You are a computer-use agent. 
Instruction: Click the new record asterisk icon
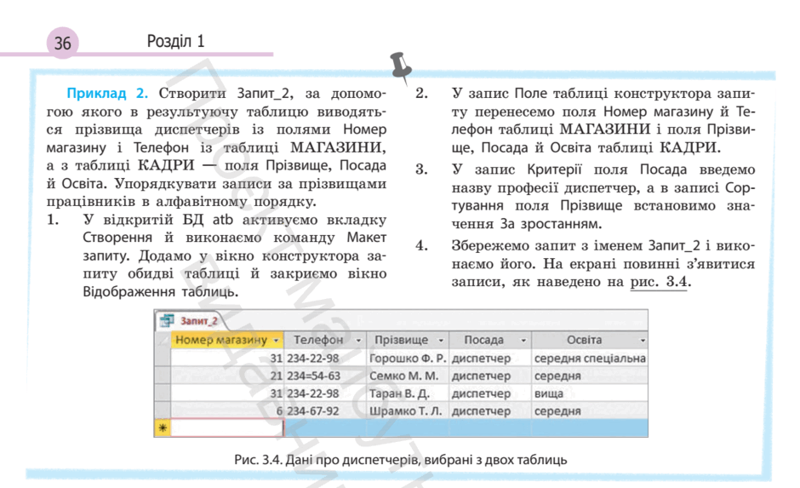click(x=163, y=428)
